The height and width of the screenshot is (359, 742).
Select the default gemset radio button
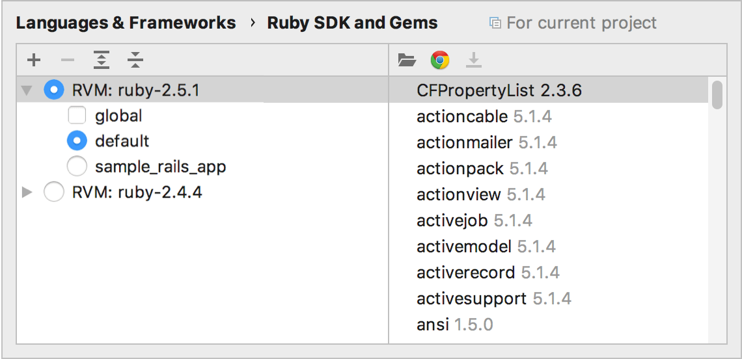[x=77, y=141]
